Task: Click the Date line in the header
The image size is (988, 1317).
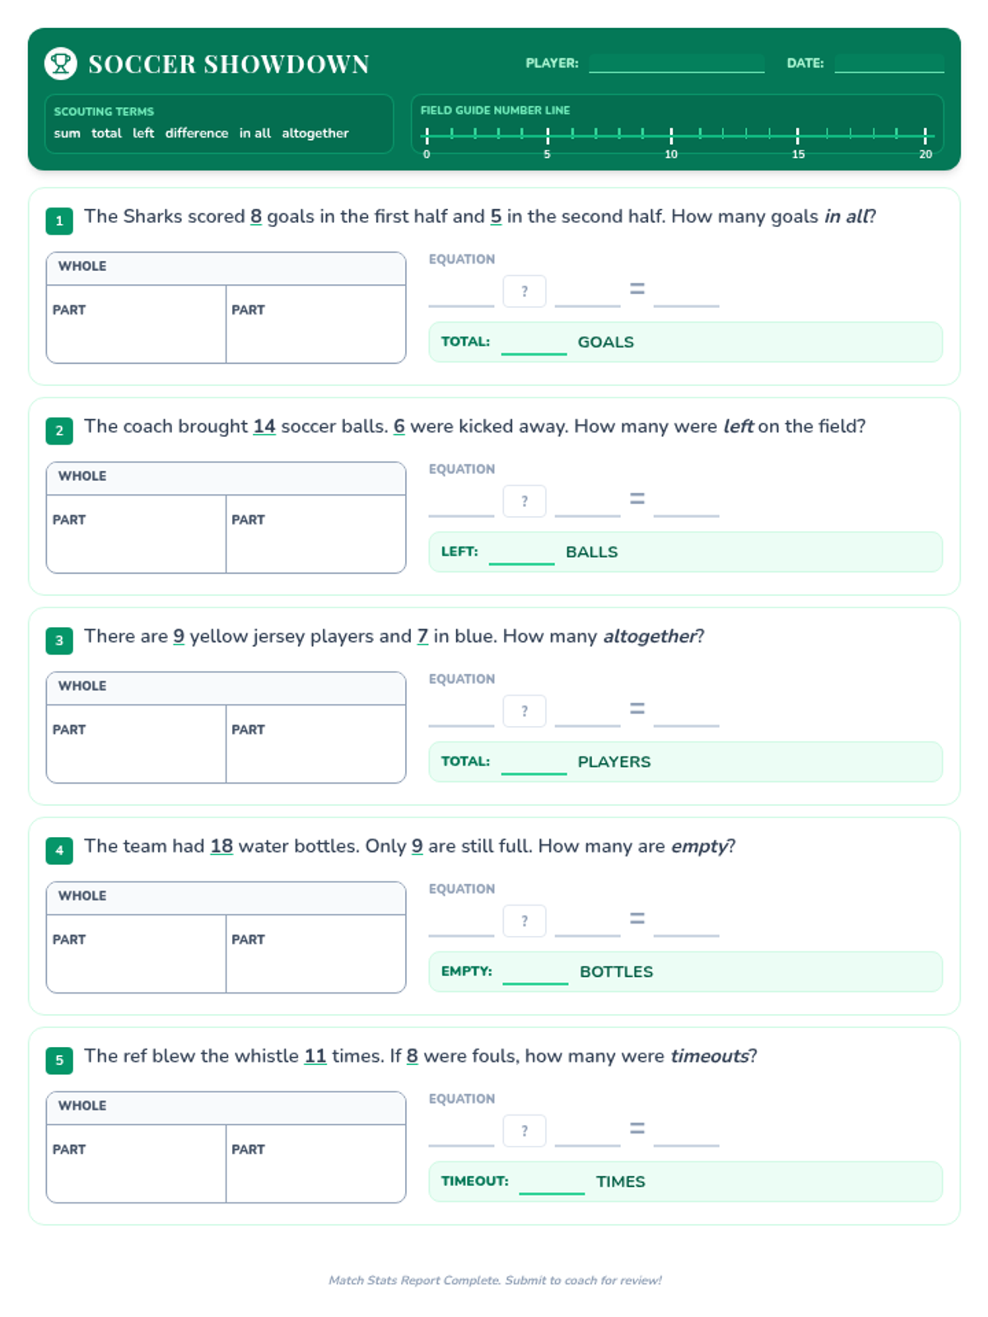Action: coord(889,64)
